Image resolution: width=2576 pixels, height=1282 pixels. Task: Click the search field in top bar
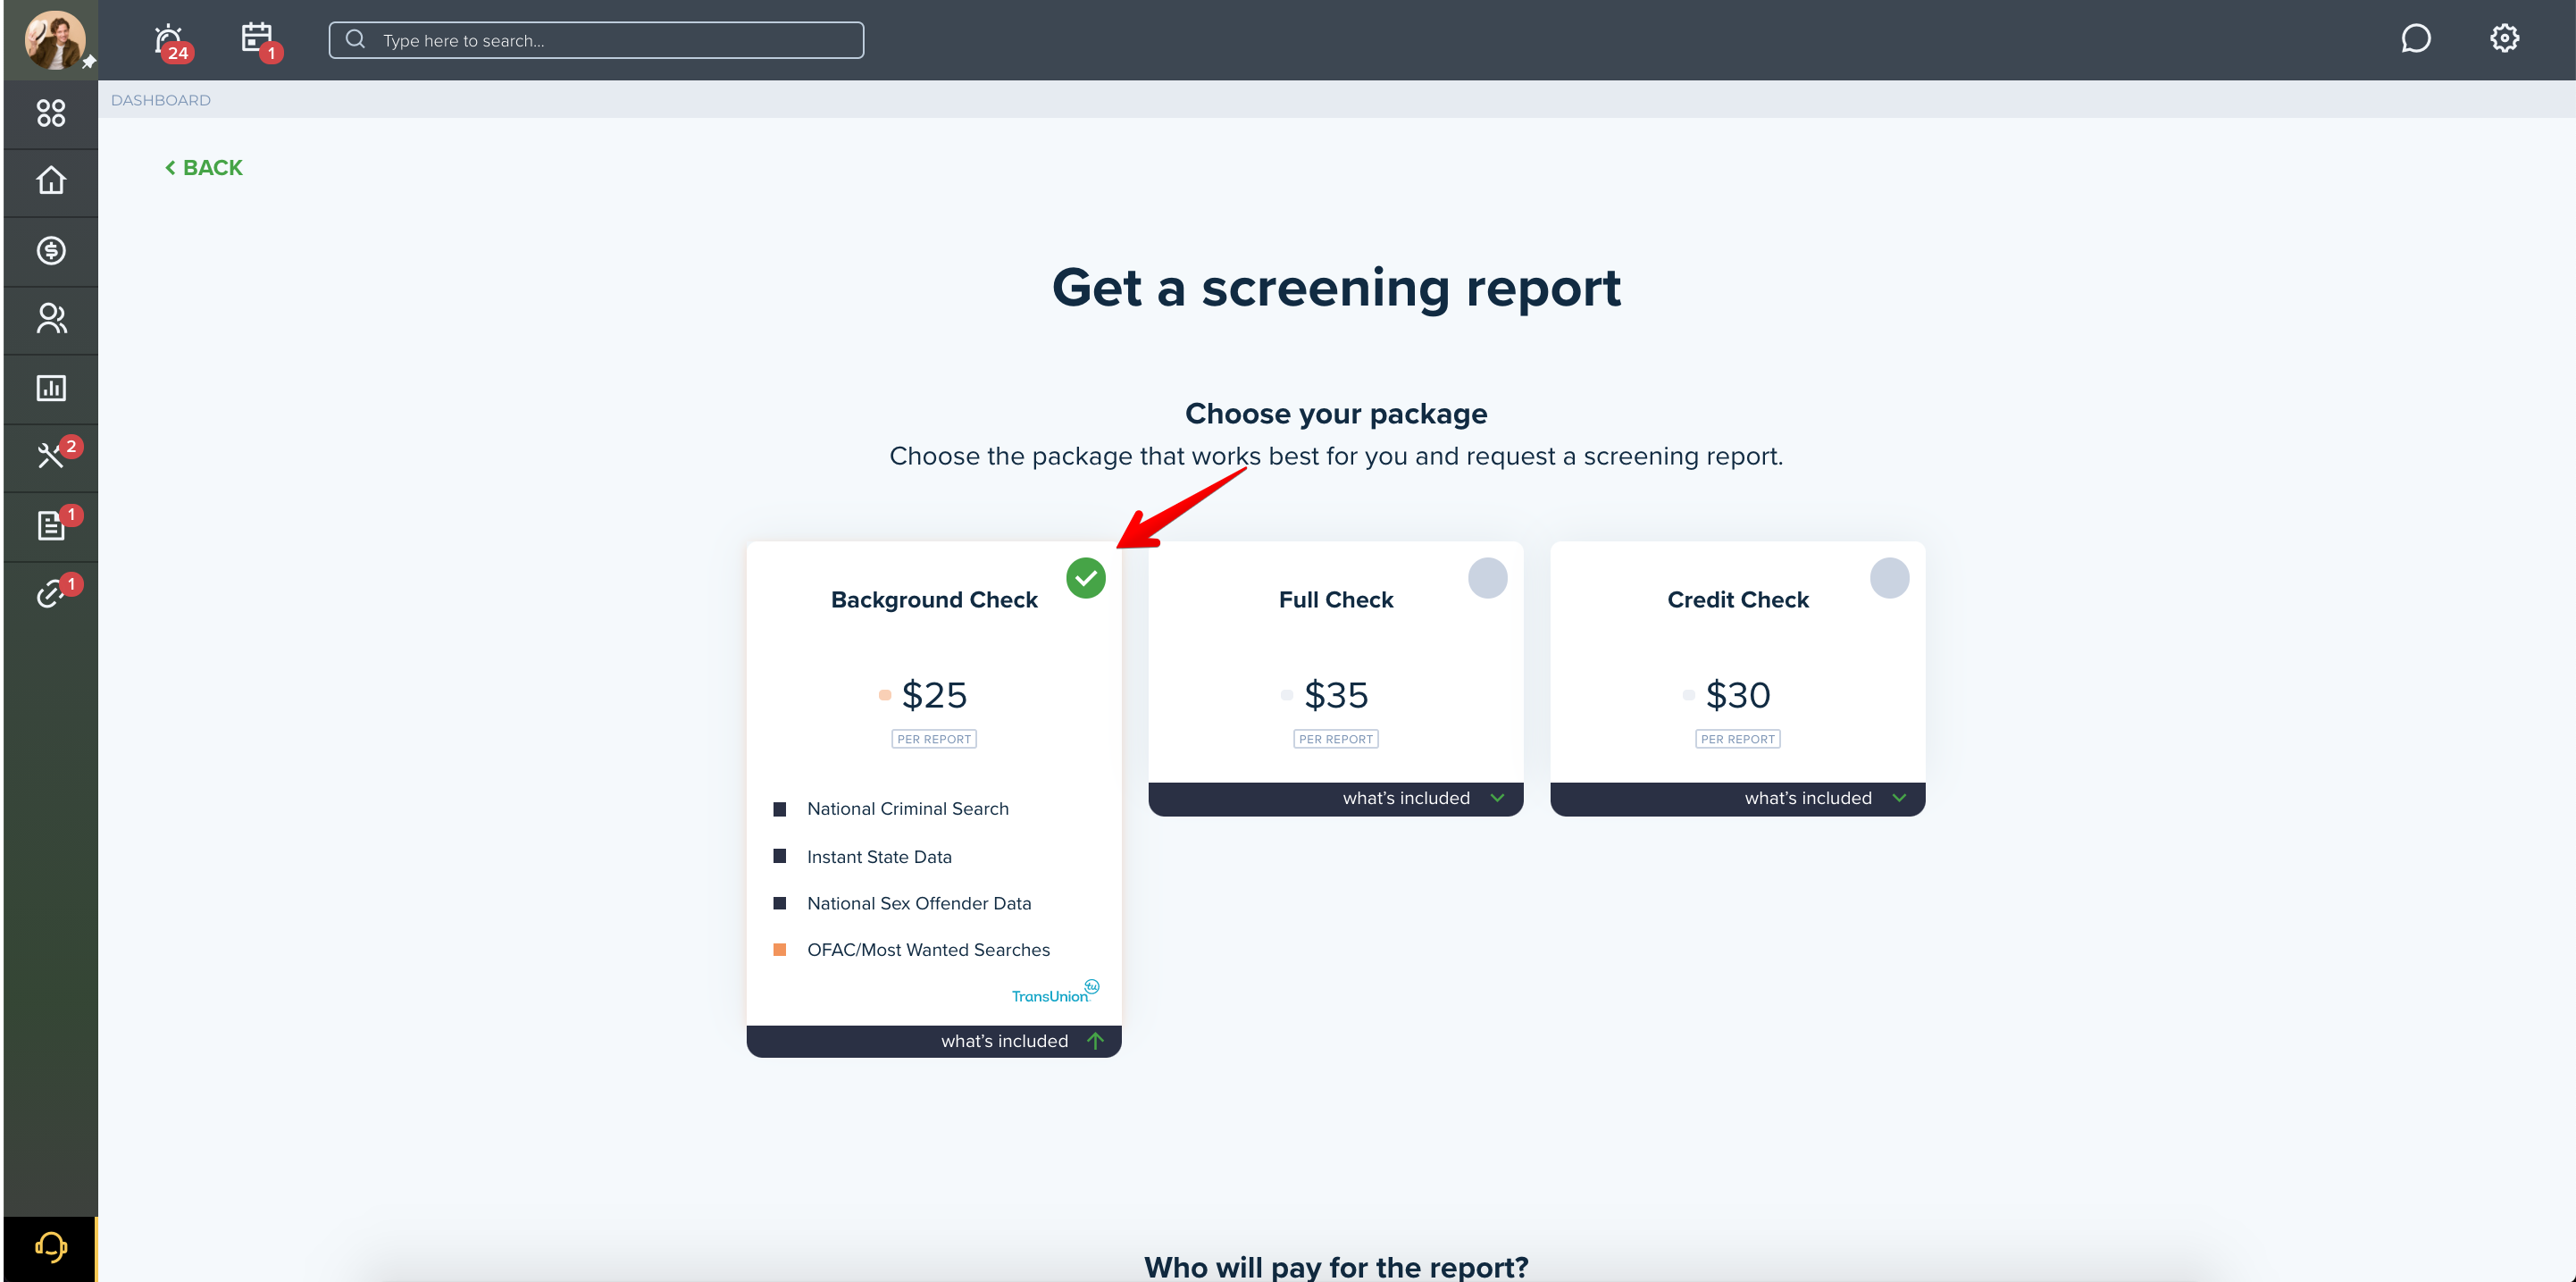point(596,40)
